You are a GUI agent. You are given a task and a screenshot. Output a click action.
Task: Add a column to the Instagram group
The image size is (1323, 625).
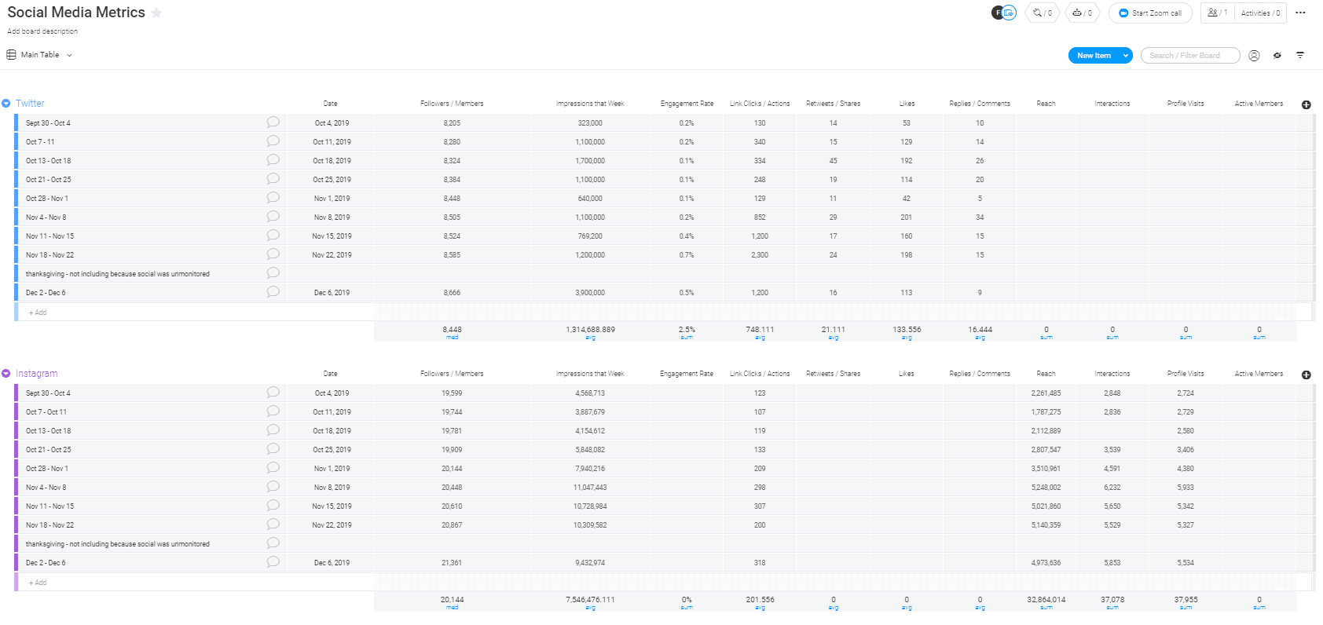pyautogui.click(x=1306, y=375)
